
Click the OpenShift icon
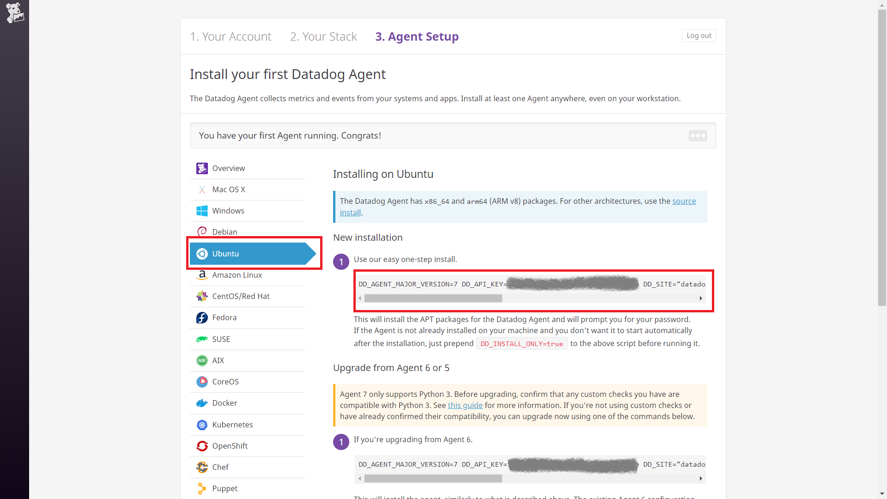[202, 446]
